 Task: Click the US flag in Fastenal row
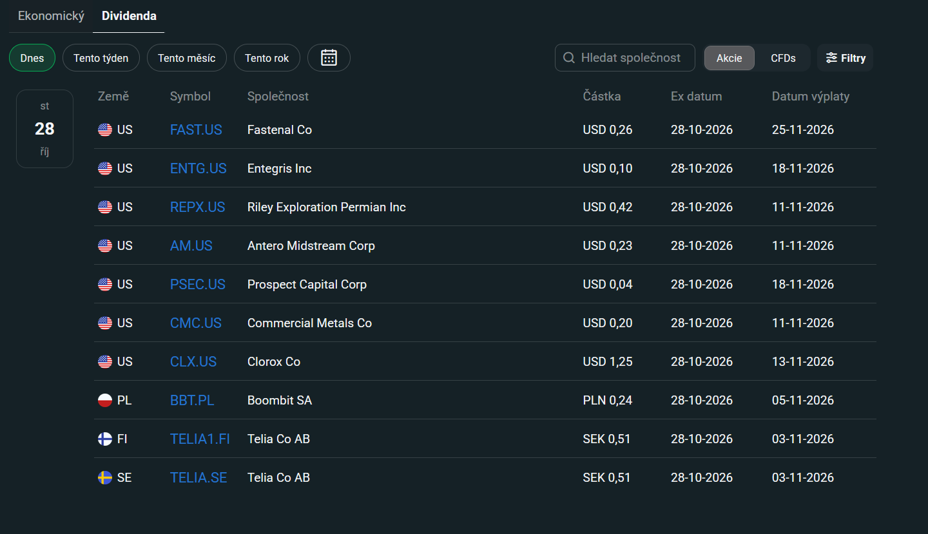(x=105, y=130)
